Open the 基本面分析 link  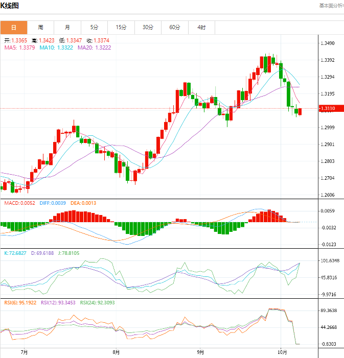coord(331,6)
